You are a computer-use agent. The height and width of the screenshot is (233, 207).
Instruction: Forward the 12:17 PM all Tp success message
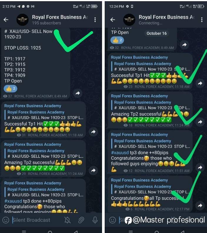[200, 206]
